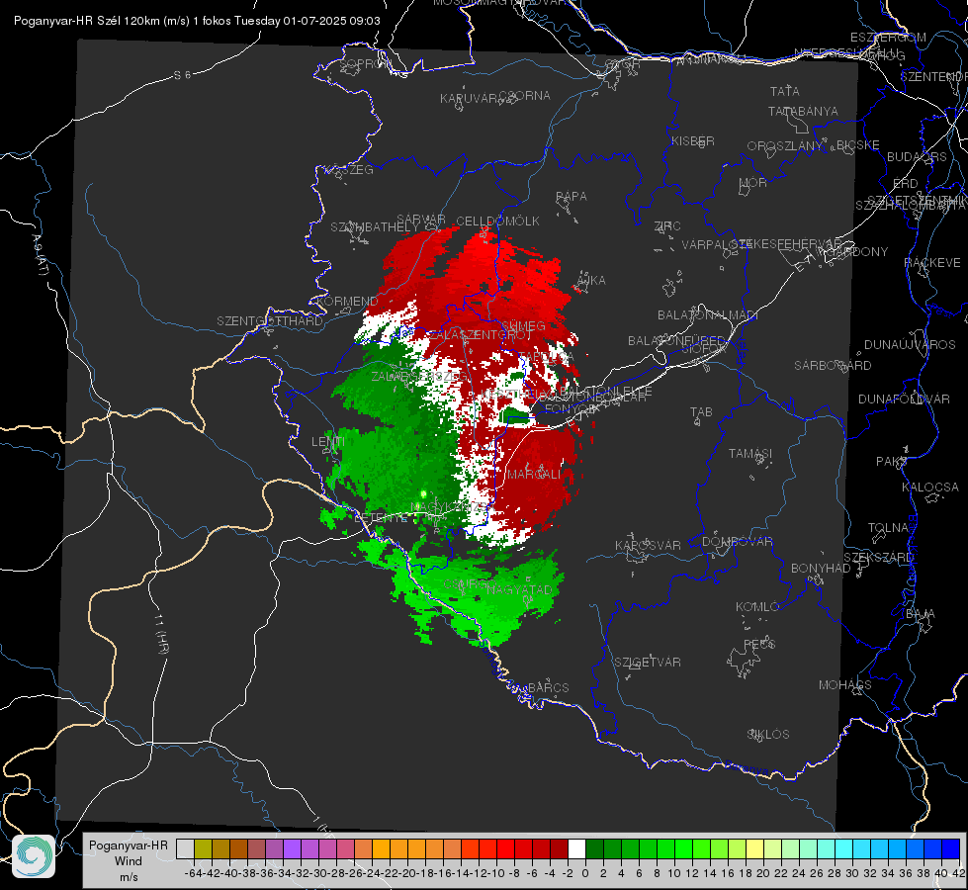Image resolution: width=968 pixels, height=890 pixels.
Task: Click the KORMEND city label
Action: click(x=347, y=302)
